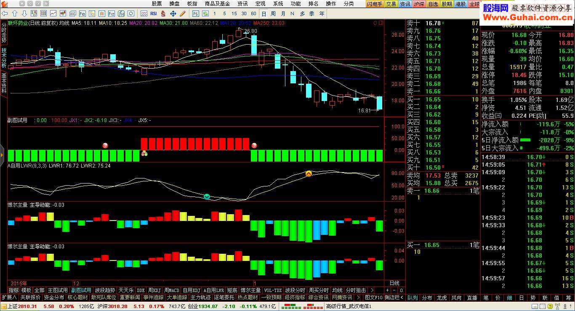This screenshot has width=575, height=311.
Task: Select the 15-minute period button
Action: pos(234,14)
